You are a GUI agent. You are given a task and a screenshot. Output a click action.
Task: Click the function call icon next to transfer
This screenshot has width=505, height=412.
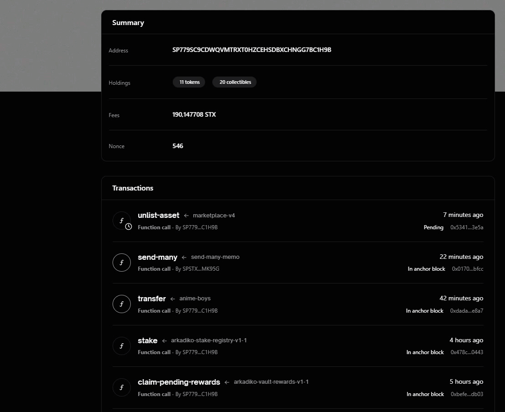(x=121, y=304)
